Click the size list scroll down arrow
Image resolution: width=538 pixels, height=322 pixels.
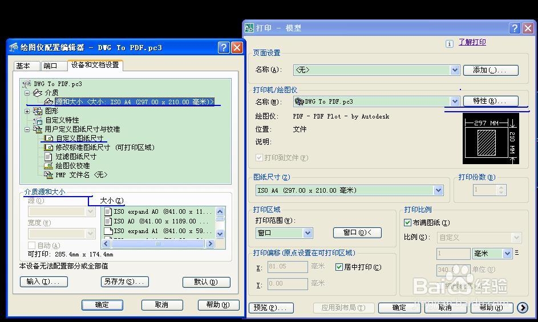click(220, 234)
